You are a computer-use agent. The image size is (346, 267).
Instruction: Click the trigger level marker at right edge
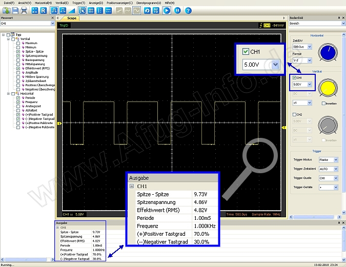pyautogui.click(x=284, y=128)
